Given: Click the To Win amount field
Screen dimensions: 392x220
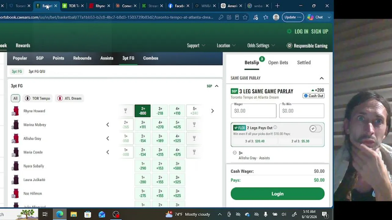Looking at the screenshot, I should coord(302,111).
